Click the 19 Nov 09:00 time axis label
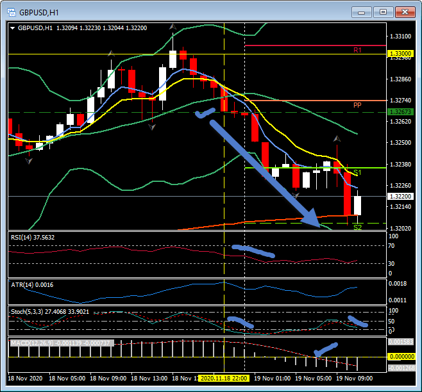This screenshot has width=422, height=392. coord(355,379)
